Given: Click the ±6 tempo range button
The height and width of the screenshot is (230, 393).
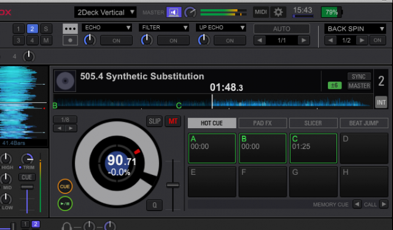Looking at the screenshot, I should tap(335, 86).
